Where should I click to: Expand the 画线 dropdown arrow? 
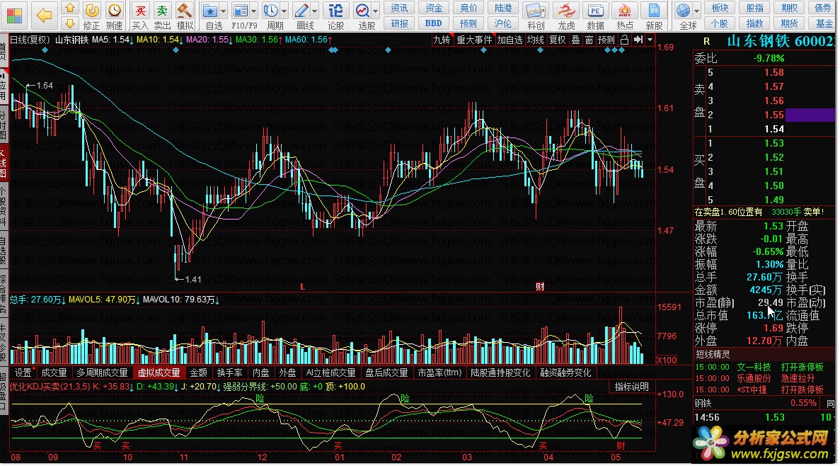(x=315, y=11)
